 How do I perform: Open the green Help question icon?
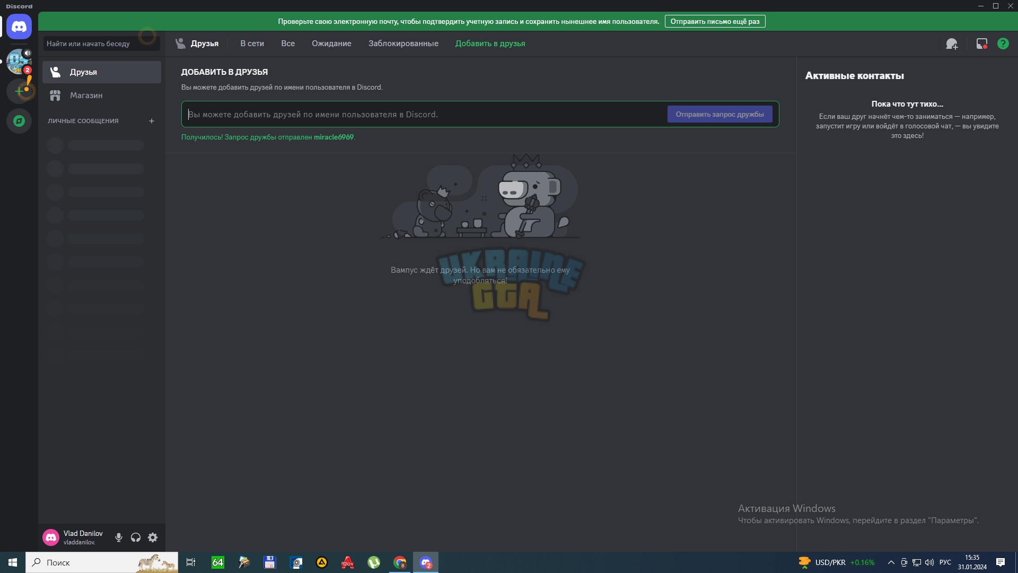pos(1003,44)
